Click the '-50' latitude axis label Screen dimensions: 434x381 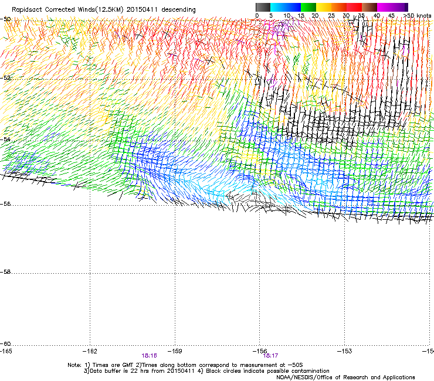tap(5, 19)
